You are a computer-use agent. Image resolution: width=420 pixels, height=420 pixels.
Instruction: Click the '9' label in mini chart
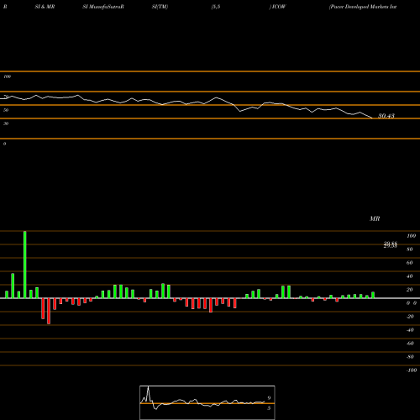coord(269,398)
